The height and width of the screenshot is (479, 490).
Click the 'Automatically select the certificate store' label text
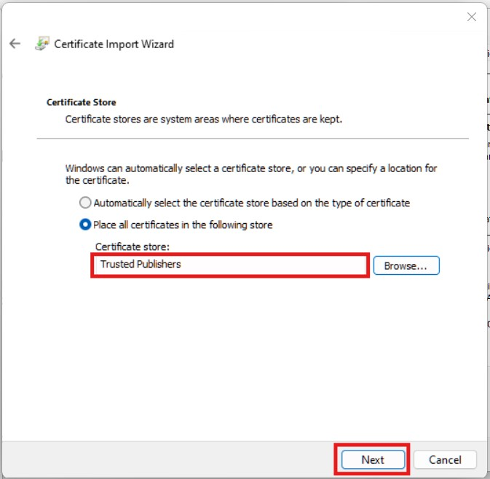(x=251, y=203)
